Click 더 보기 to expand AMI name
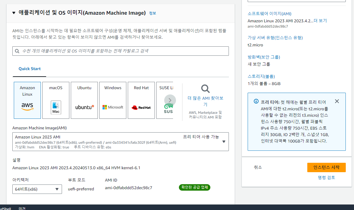The image size is (354, 210). point(320,21)
